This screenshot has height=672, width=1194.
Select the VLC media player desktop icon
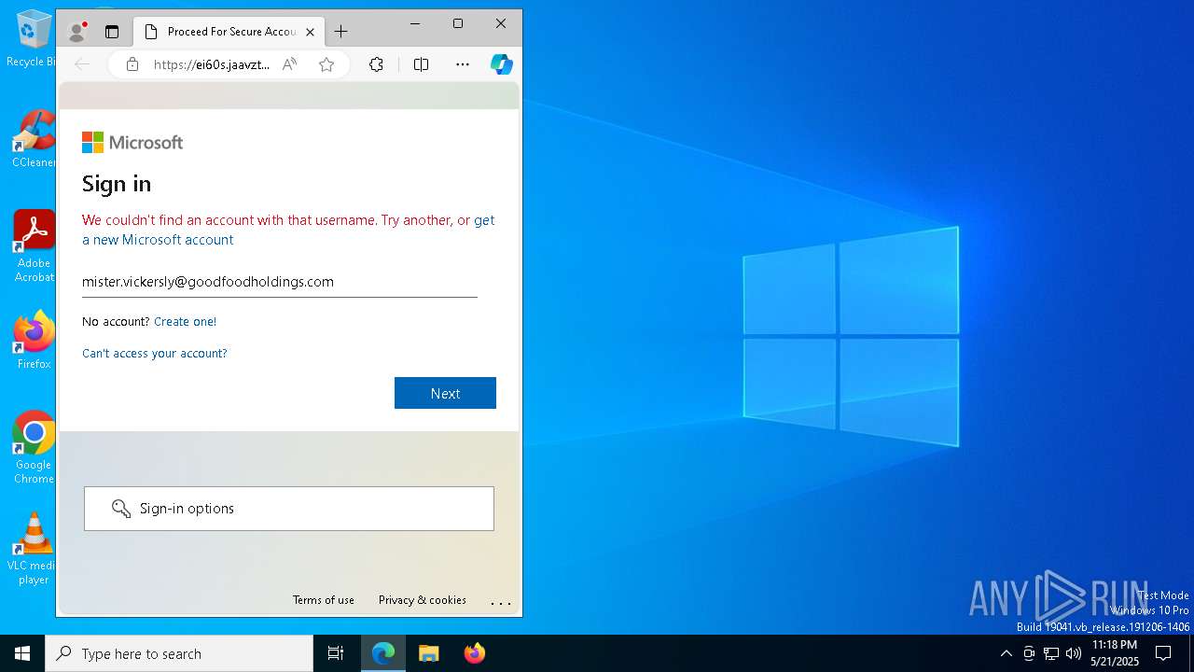[x=34, y=549]
